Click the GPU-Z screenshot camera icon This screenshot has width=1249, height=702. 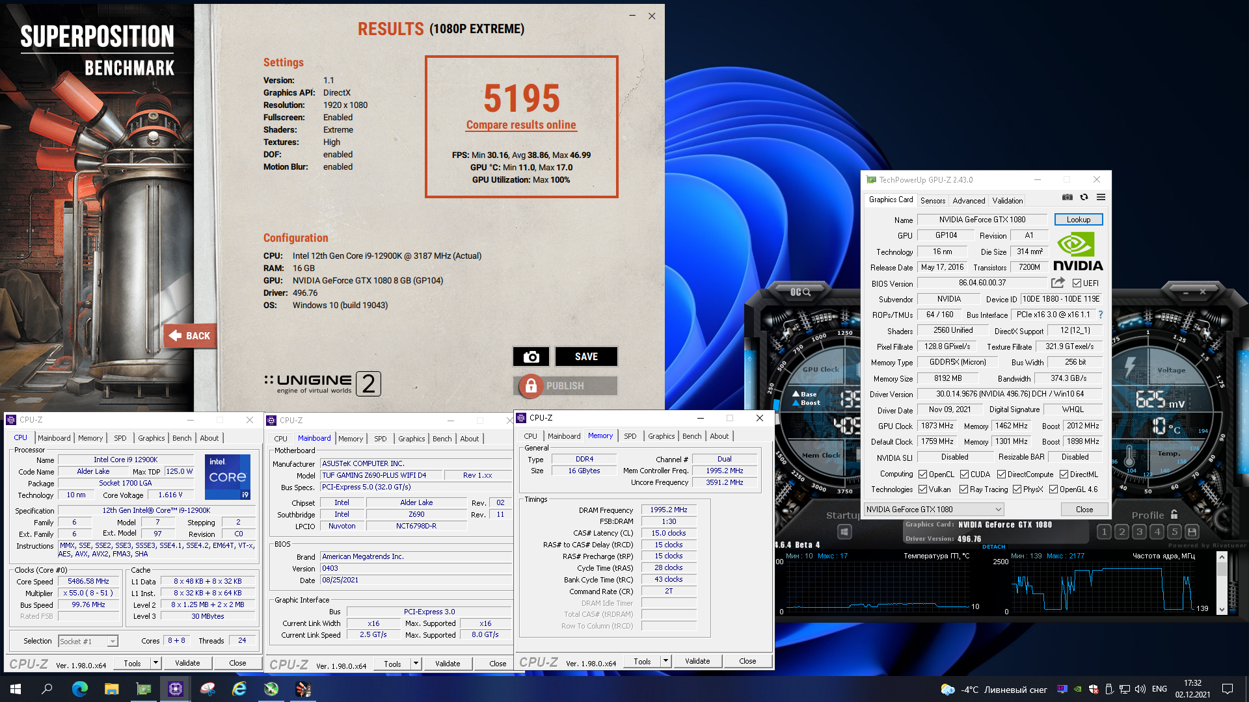[1067, 198]
